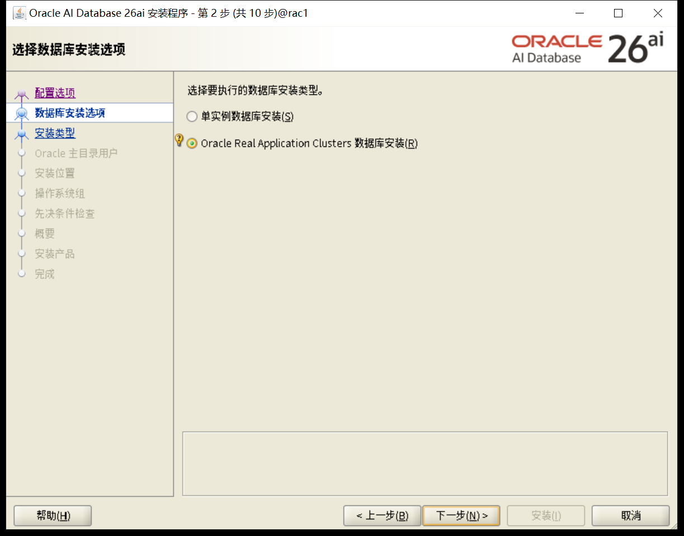Click the 安装位置 step text
Screen dimensions: 684x536
click(x=55, y=173)
